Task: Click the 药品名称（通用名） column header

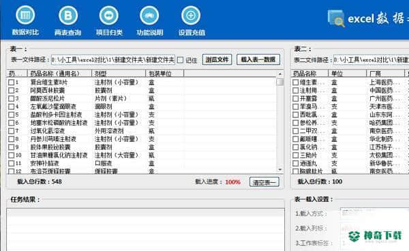Action: [59, 74]
